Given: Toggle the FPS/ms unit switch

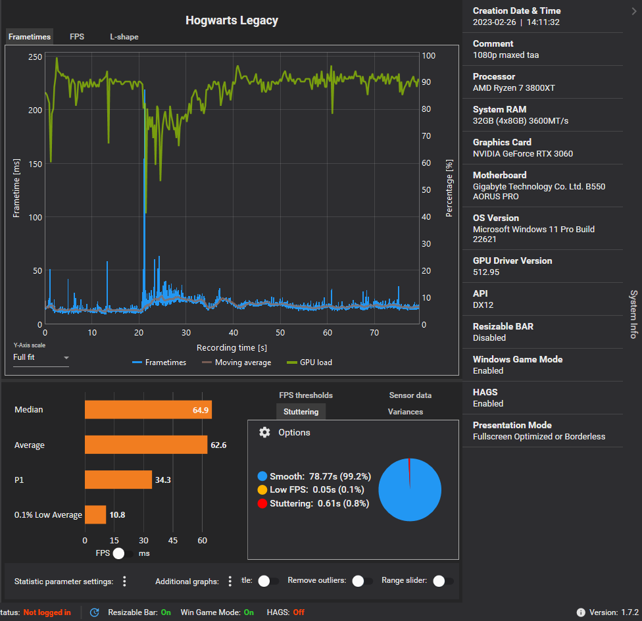Looking at the screenshot, I should coord(122,553).
